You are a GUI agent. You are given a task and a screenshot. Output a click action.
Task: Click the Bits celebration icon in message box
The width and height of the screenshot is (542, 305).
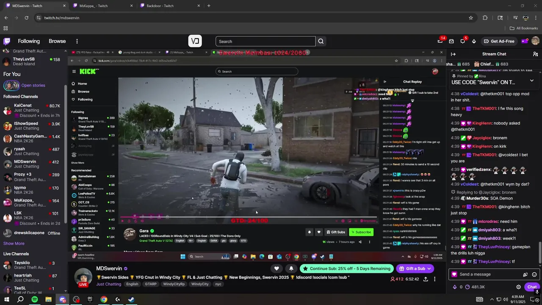[x=525, y=274]
